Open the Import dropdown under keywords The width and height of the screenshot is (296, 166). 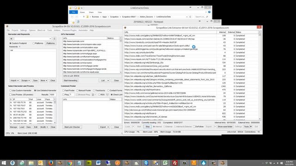point(14,81)
